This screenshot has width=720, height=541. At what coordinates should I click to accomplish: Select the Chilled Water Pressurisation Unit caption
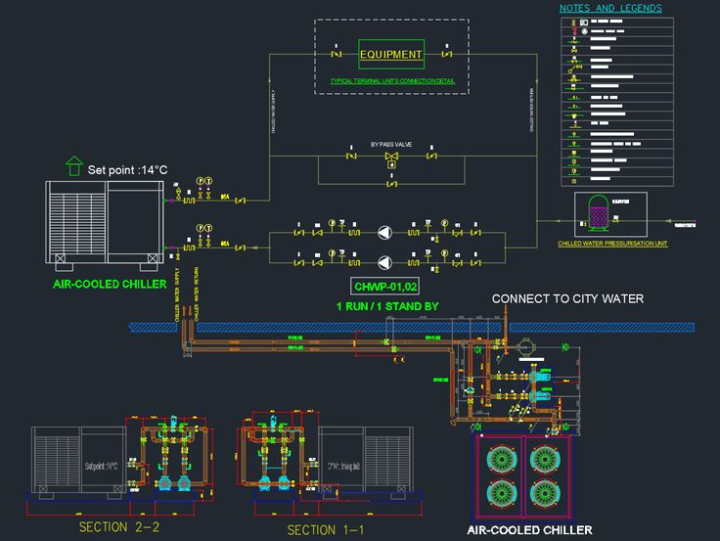[612, 243]
